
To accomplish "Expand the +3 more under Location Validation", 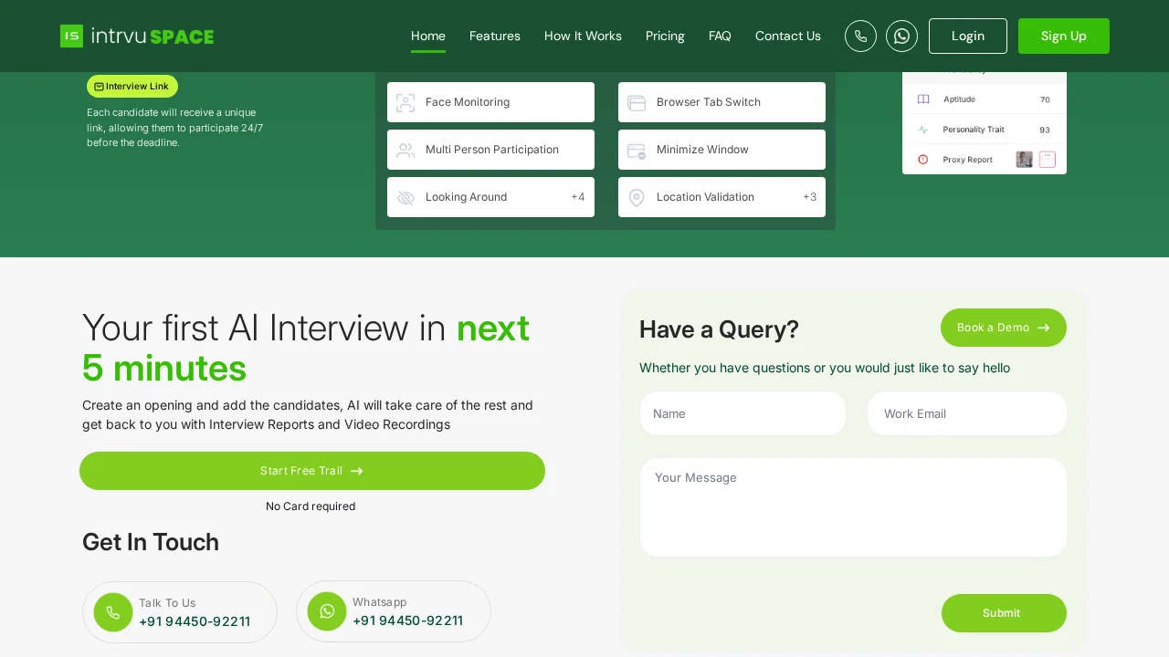I will coord(809,197).
